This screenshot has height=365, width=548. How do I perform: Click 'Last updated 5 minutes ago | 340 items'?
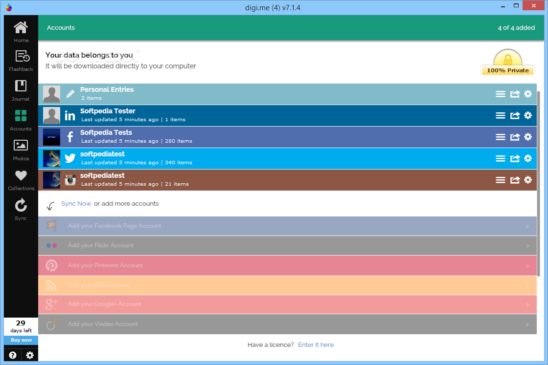tap(137, 163)
